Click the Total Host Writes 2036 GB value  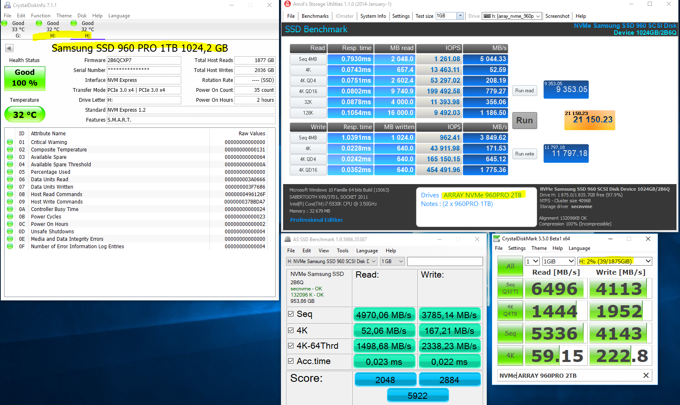pos(255,70)
